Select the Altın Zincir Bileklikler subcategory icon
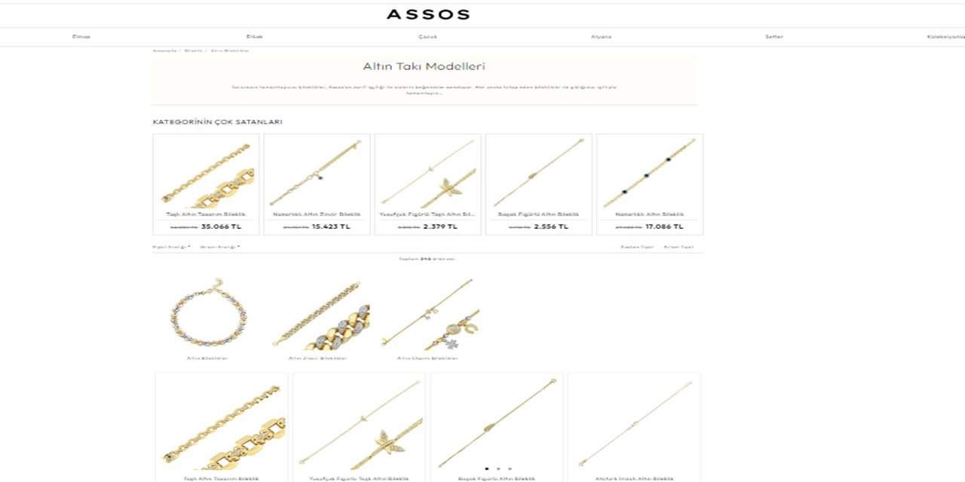Screen dimensions: 965x482 tap(317, 316)
